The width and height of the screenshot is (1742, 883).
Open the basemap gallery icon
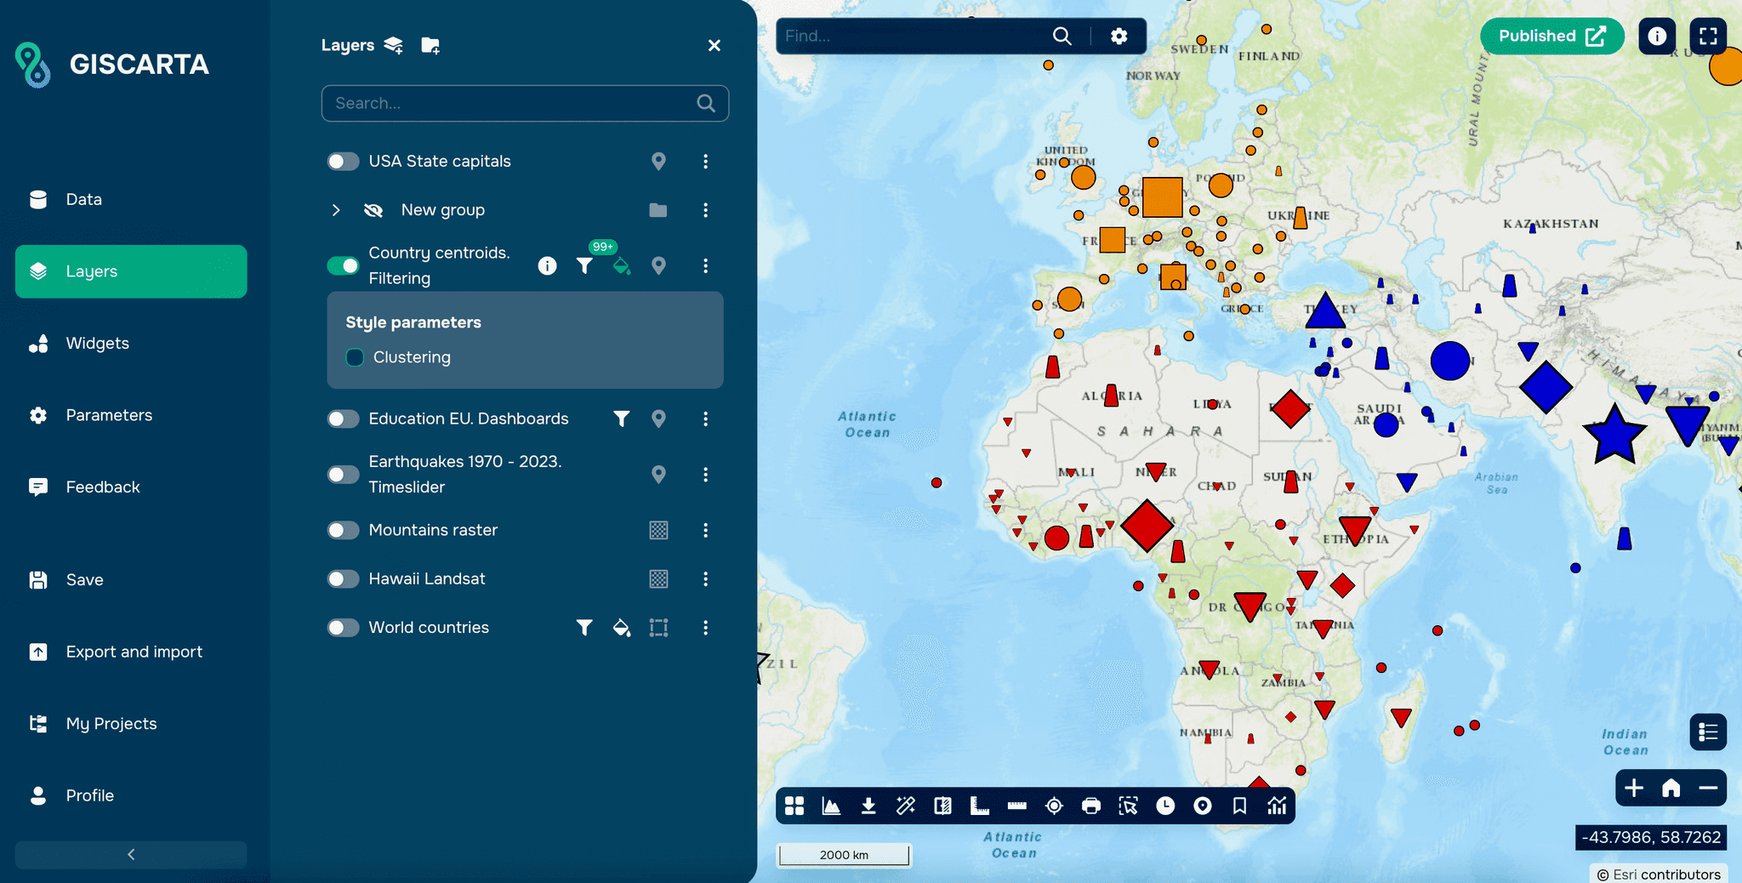[794, 806]
